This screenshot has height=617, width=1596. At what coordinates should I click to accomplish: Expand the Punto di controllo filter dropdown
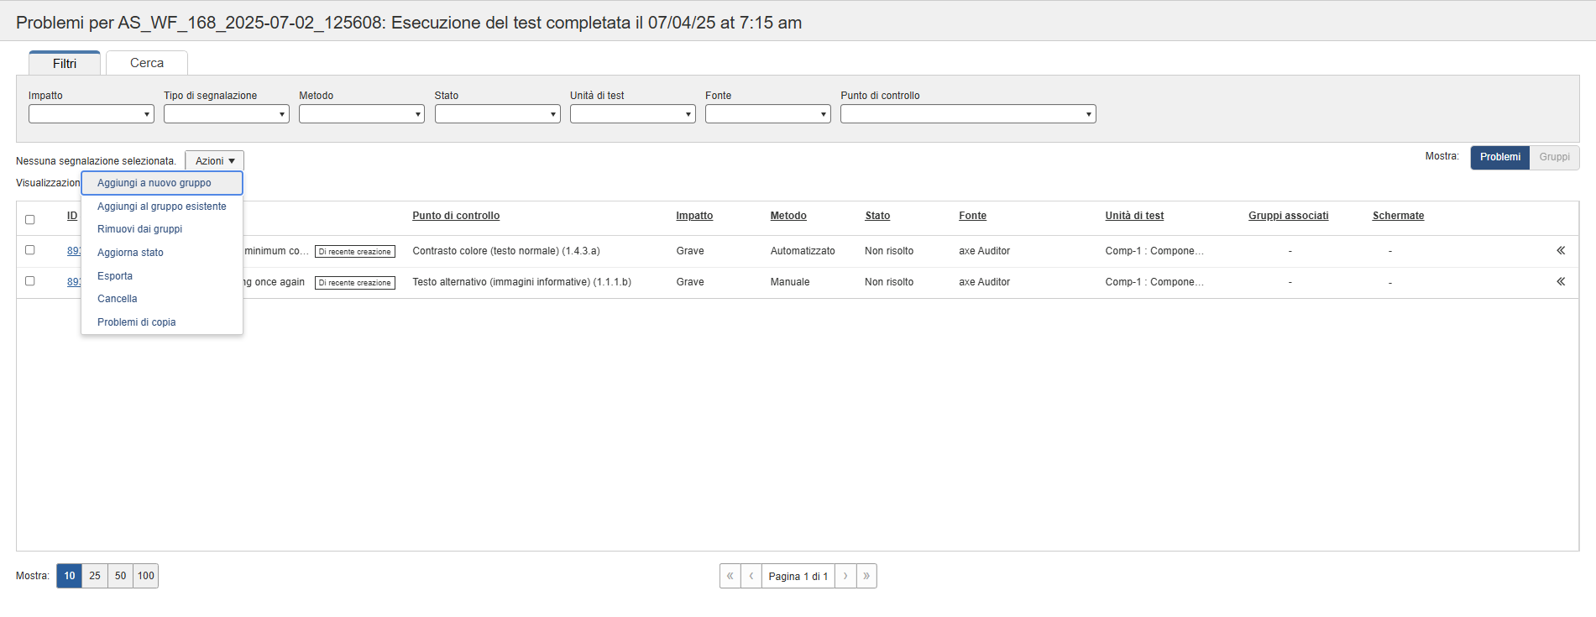click(967, 114)
